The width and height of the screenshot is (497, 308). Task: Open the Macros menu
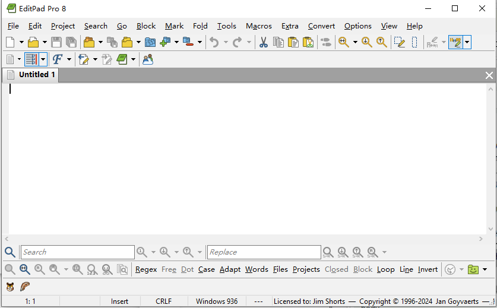click(x=259, y=26)
